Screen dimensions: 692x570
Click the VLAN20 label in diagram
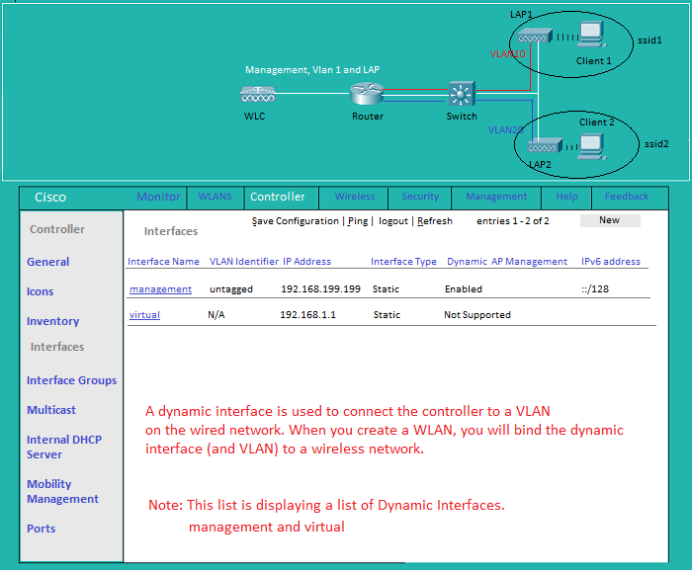(506, 130)
